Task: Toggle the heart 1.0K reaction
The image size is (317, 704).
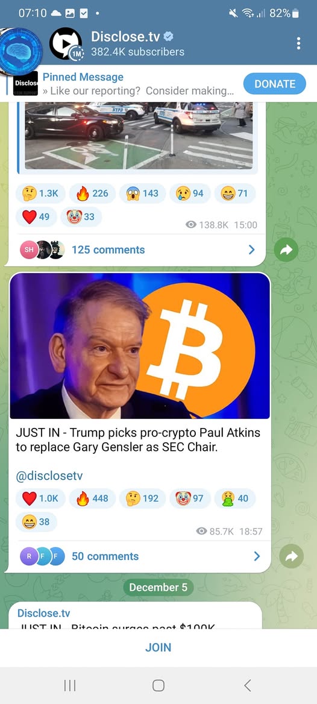Action: 40,498
